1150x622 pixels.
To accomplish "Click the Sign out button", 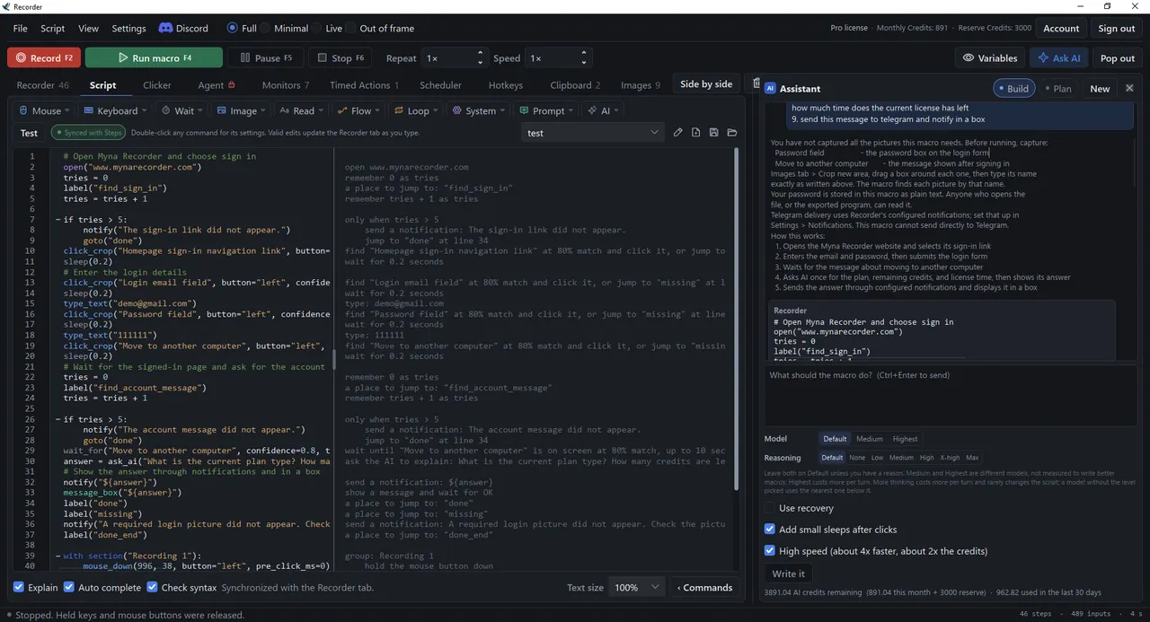I will [x=1116, y=28].
